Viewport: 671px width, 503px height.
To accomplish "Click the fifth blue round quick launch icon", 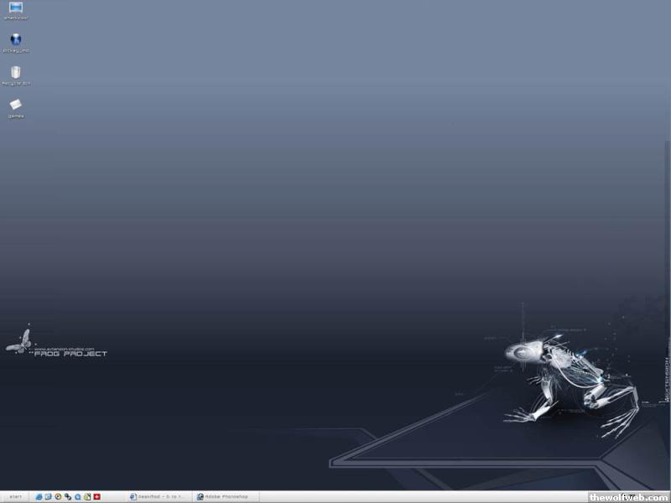I will [78, 497].
